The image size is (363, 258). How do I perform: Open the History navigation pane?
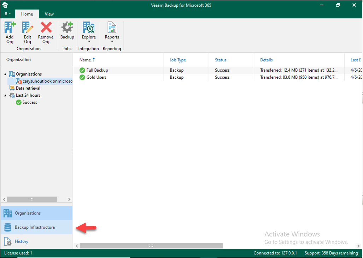22,241
